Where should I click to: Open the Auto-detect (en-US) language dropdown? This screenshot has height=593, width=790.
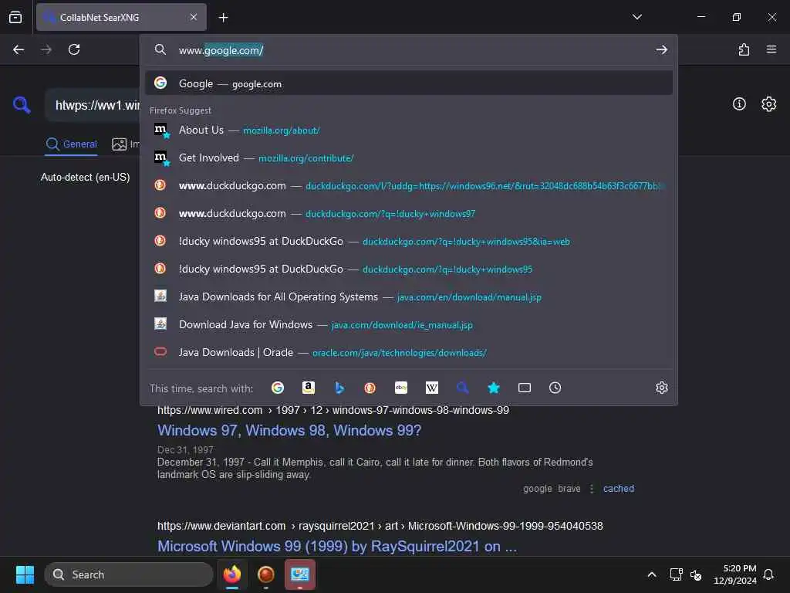[85, 178]
